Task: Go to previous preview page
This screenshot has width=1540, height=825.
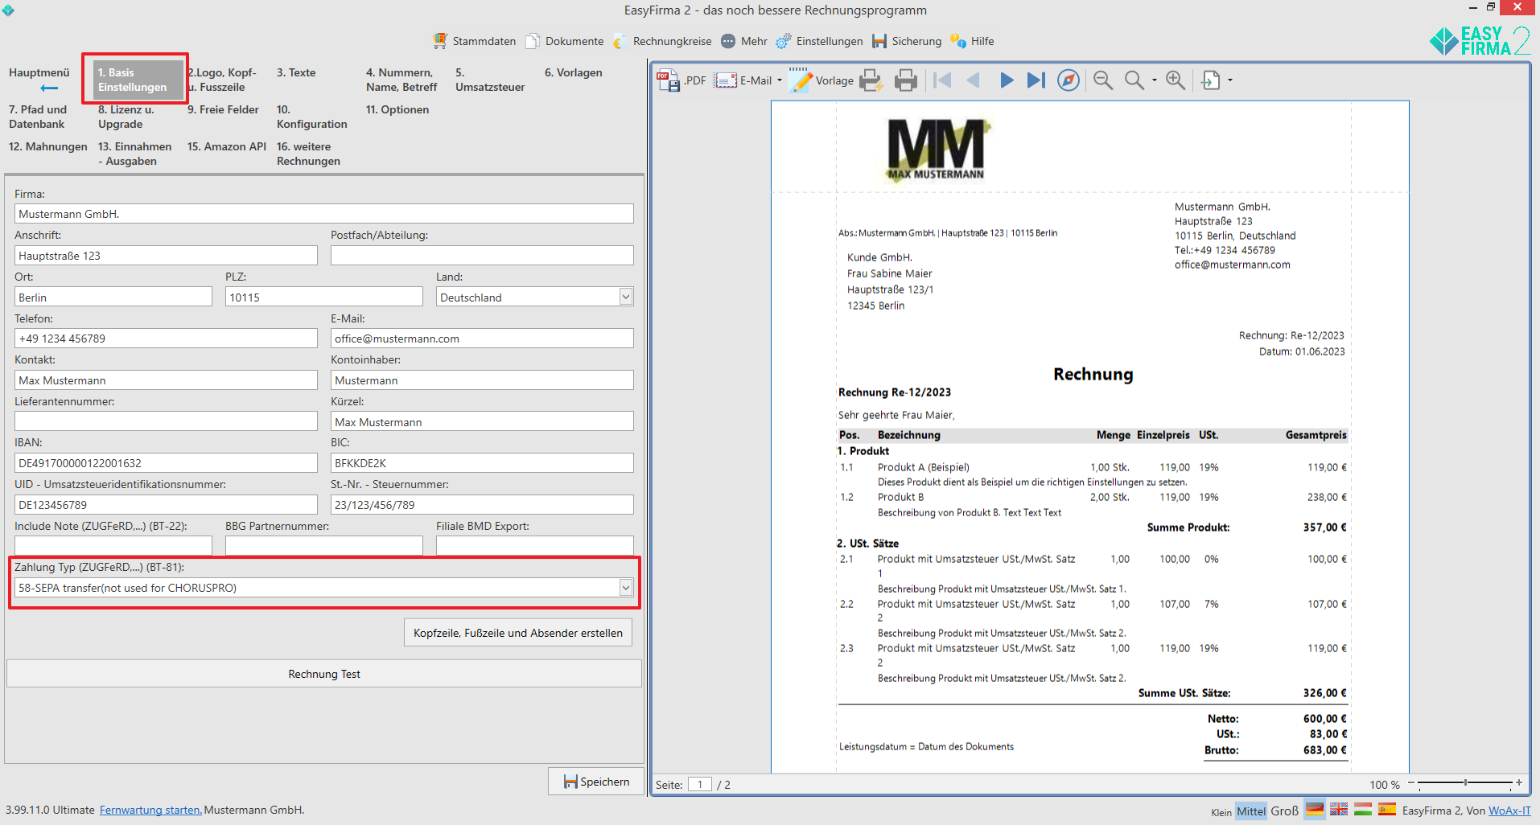Action: pos(974,80)
